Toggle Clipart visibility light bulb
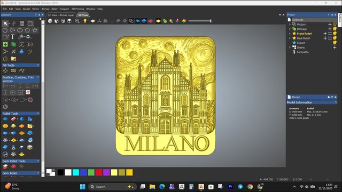Viewport: 342px width, 192px height. 335,43
